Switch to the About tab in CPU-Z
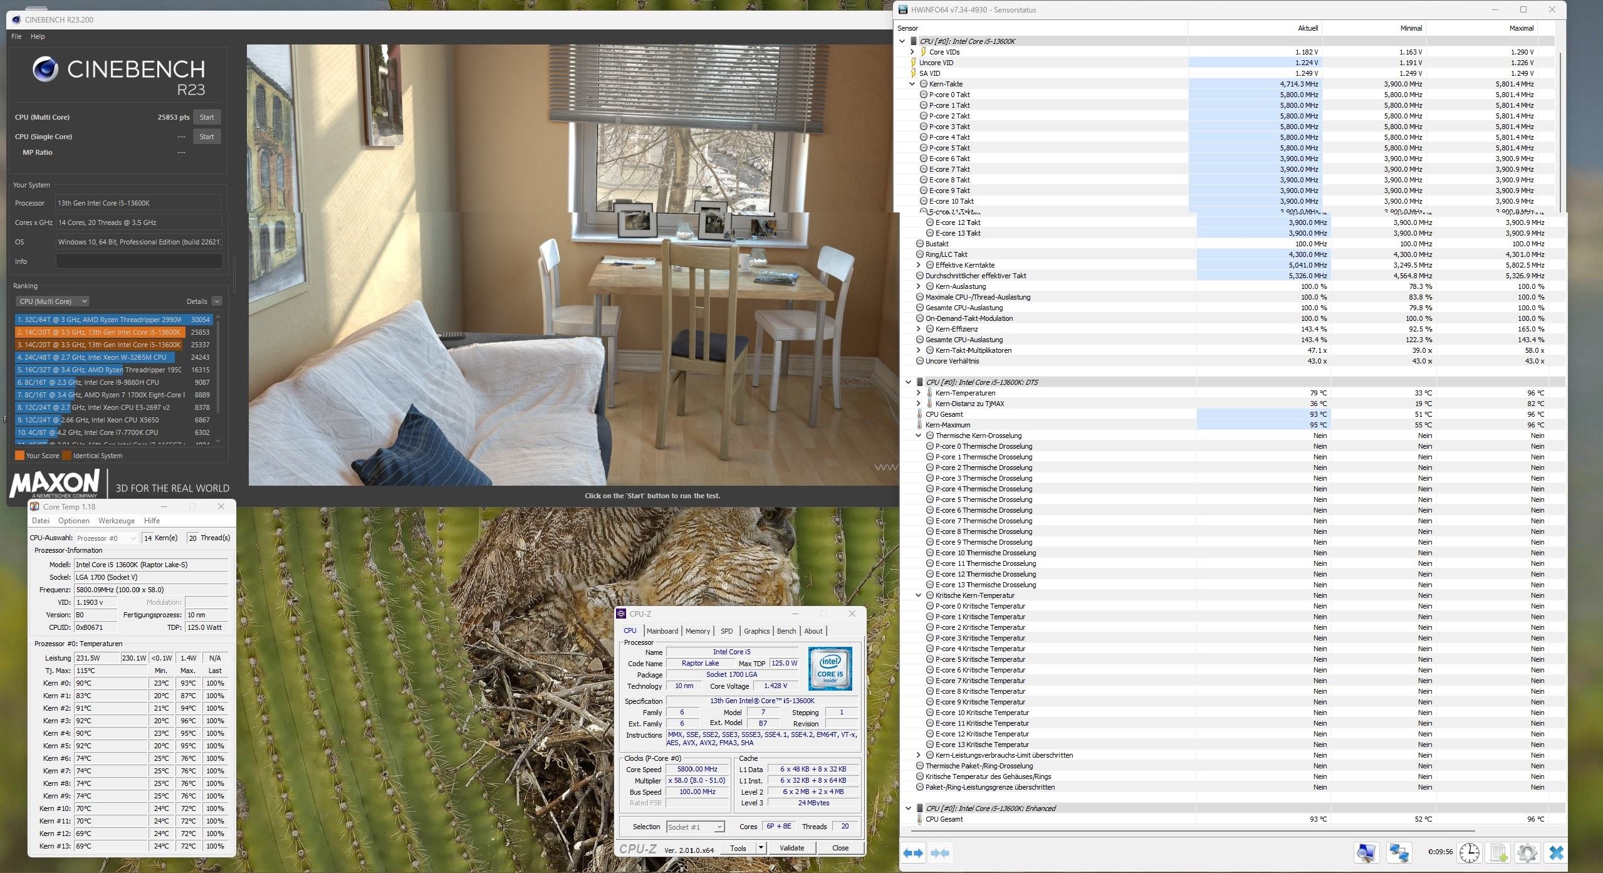Viewport: 1603px width, 873px height. 813,631
